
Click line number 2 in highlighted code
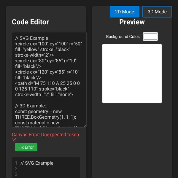point(16,169)
